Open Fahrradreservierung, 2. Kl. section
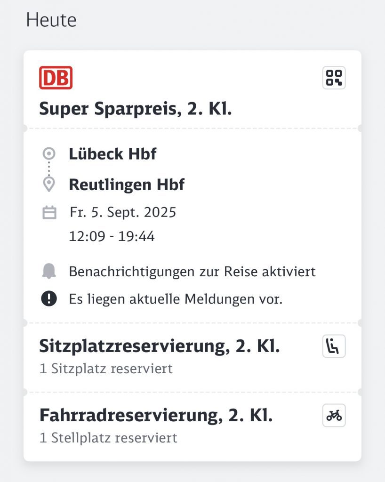 (156, 416)
